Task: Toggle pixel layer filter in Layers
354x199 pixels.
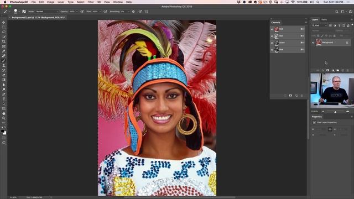Action: tap(330, 25)
